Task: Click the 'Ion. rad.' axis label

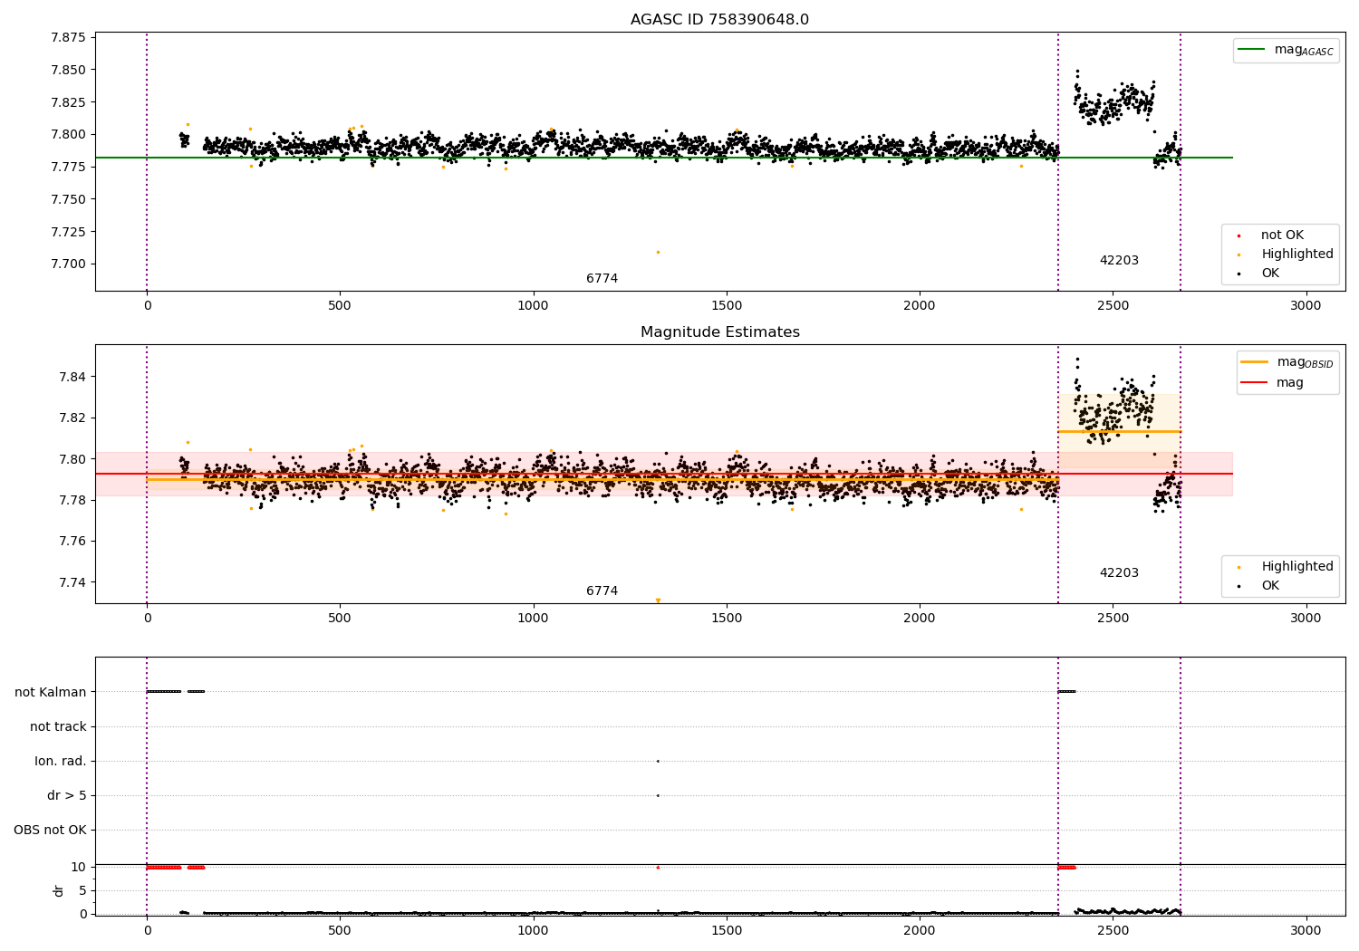Action: point(61,761)
